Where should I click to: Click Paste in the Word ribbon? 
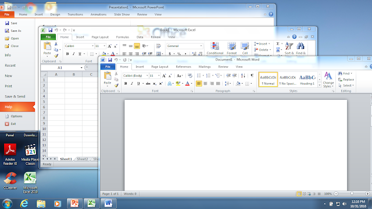coord(107,78)
